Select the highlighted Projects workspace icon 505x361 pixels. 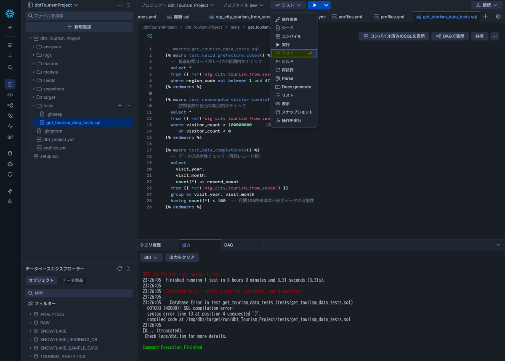pyautogui.click(x=10, y=84)
